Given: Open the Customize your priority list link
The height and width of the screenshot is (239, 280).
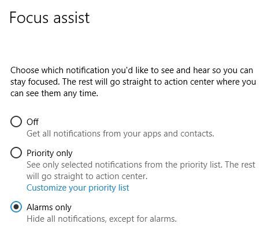Looking at the screenshot, I should coord(78,188).
